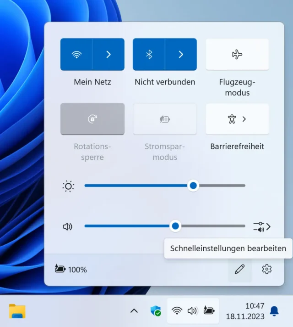Click the battery 100% indicator
Viewport: 293px width, 327px height.
click(71, 270)
